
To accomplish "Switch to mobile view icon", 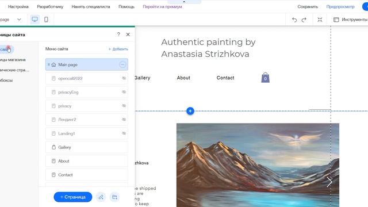I will [x=46, y=20].
